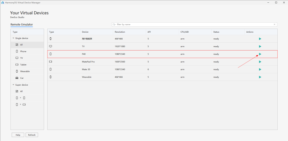Clear the filter by name field

pyautogui.click(x=274, y=24)
